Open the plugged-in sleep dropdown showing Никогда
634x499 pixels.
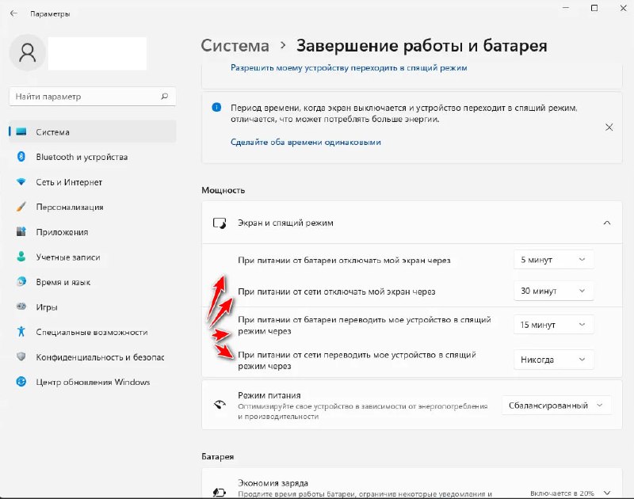[x=553, y=360]
